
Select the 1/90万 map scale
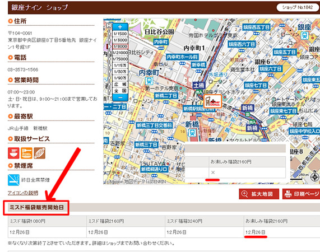click(120, 78)
